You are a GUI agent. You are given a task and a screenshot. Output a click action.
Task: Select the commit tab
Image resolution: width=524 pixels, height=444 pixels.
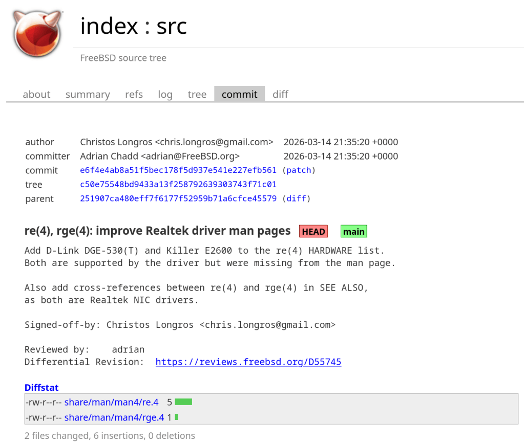239,95
